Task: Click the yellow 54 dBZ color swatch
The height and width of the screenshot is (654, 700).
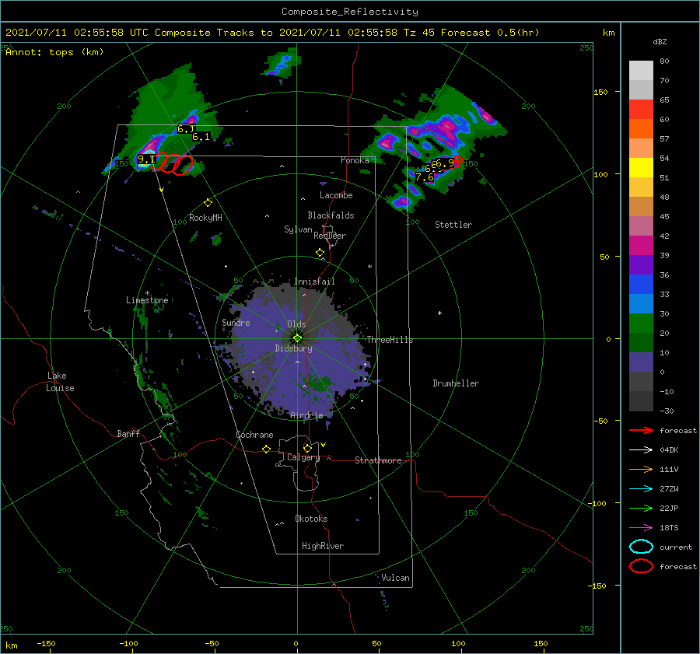Action: coord(641,167)
